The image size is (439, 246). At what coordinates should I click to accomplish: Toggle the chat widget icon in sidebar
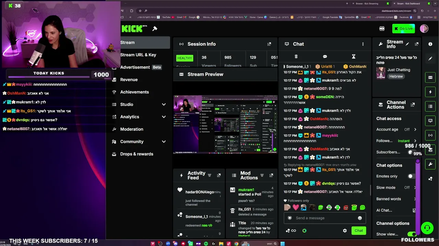point(430,121)
